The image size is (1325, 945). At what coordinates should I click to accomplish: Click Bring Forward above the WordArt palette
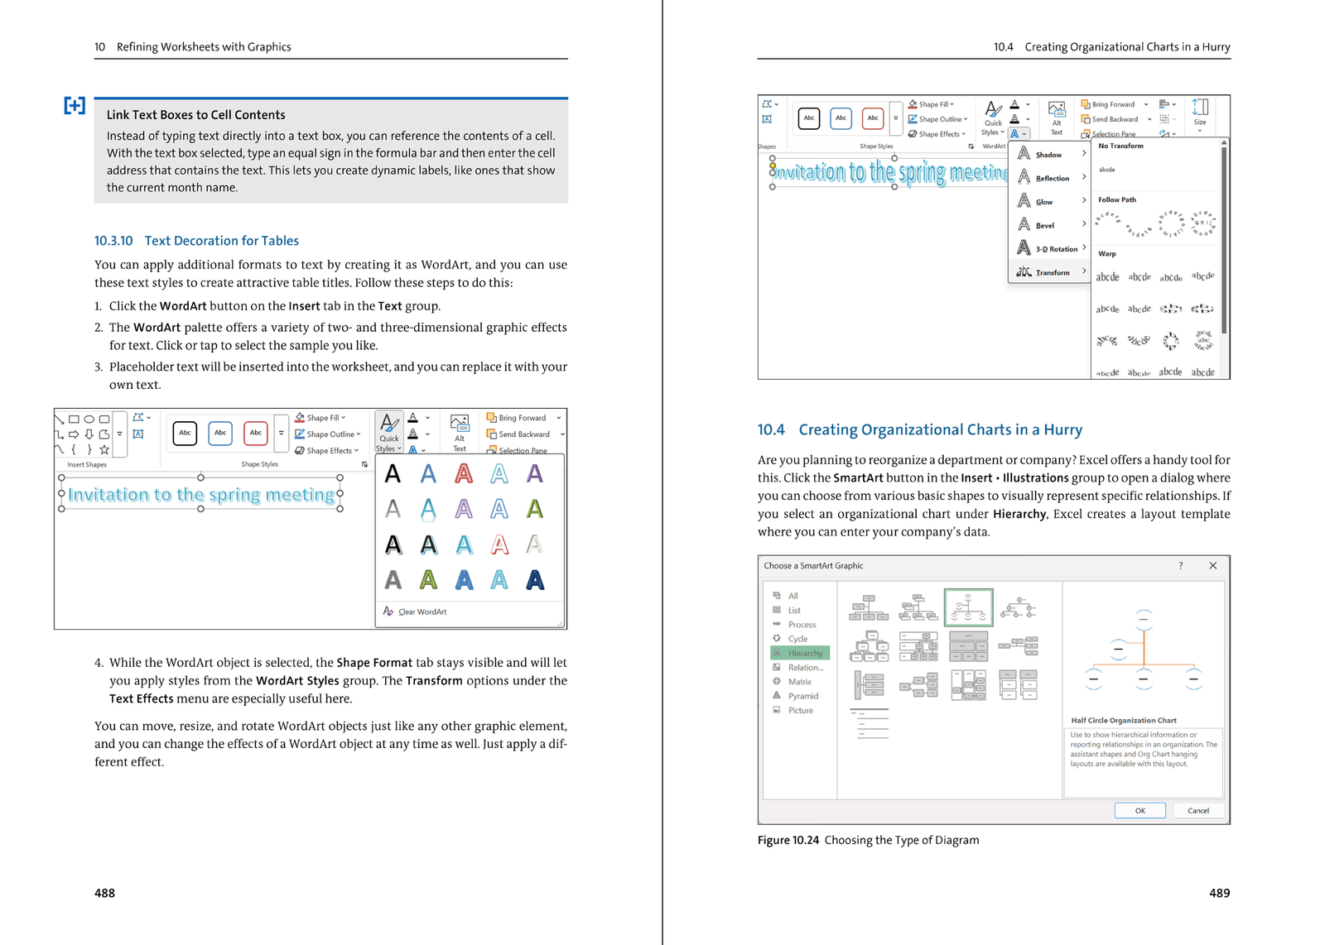516,418
